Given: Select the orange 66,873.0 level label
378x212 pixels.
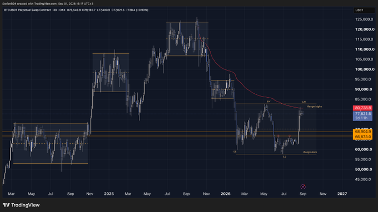Looking at the screenshot, I should (362, 137).
